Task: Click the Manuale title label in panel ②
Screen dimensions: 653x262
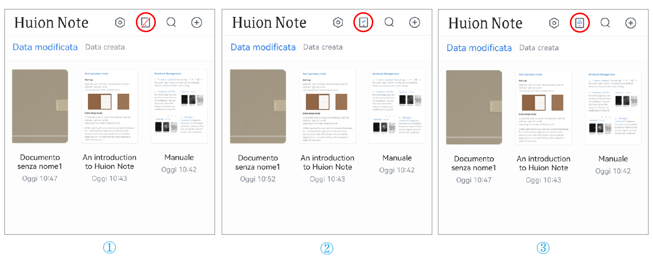Action: tap(397, 158)
